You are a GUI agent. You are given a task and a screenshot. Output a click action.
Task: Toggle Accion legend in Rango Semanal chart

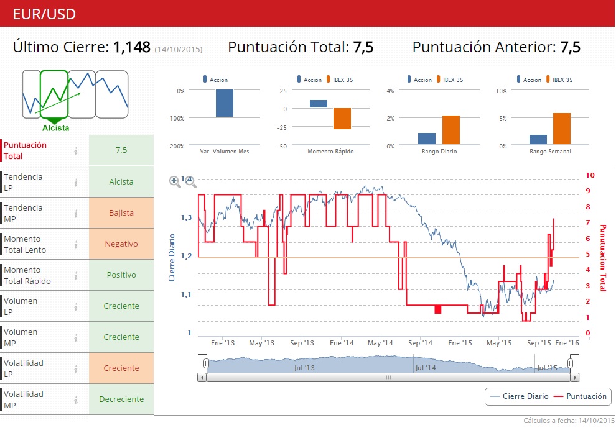tap(529, 80)
